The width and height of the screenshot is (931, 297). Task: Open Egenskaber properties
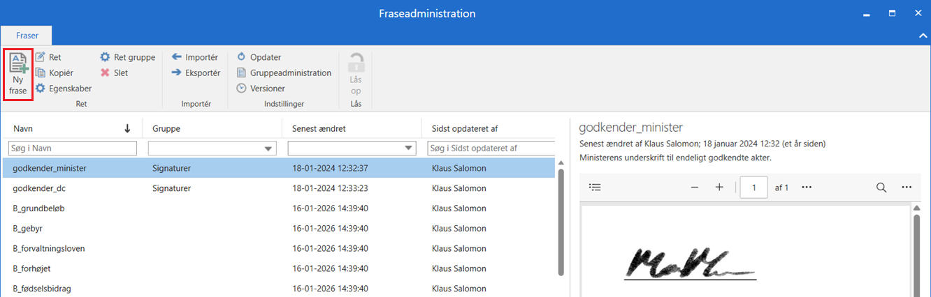[x=64, y=89]
